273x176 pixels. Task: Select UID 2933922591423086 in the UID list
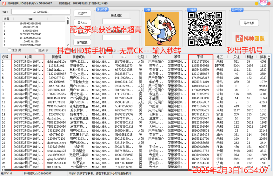30,45
